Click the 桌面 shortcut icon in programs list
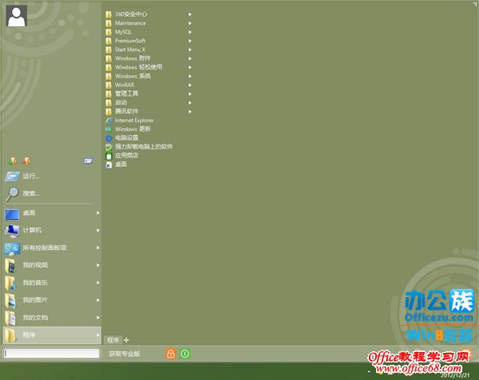This screenshot has width=479, height=380. [x=109, y=165]
